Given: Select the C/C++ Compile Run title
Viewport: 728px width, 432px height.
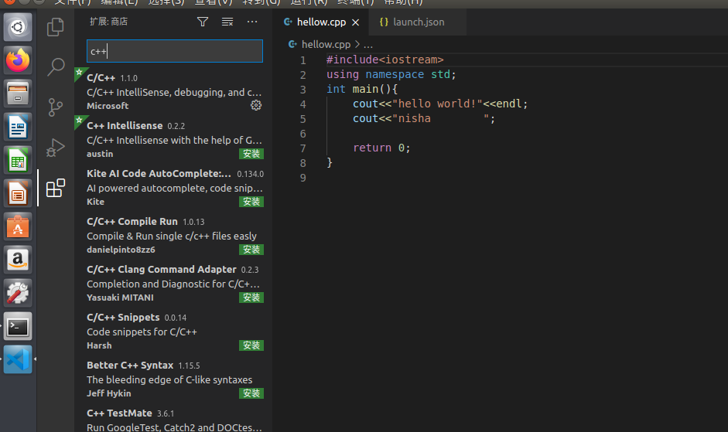Looking at the screenshot, I should [x=132, y=221].
